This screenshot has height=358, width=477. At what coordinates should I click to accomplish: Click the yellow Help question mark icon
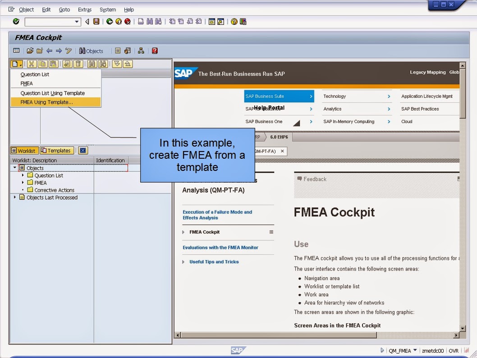234,21
